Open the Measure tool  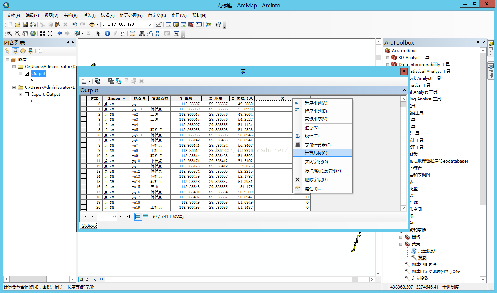pyautogui.click(x=133, y=33)
